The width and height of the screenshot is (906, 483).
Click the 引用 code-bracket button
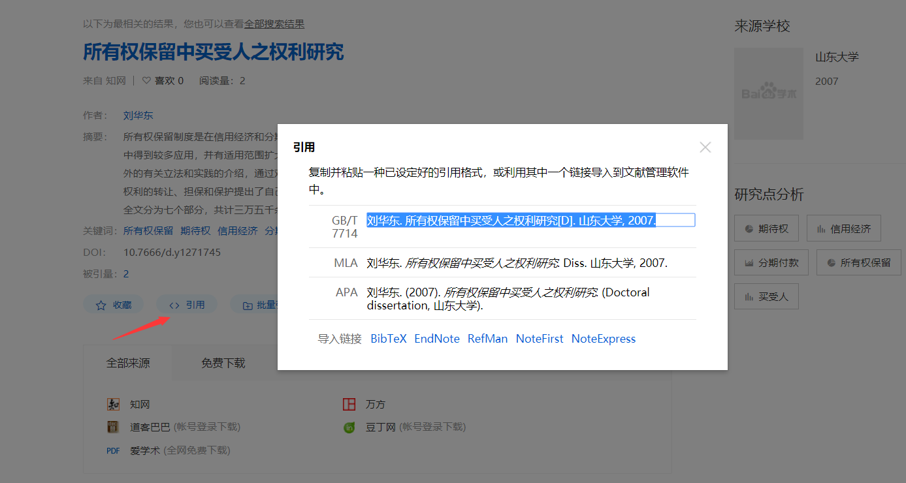(x=187, y=305)
